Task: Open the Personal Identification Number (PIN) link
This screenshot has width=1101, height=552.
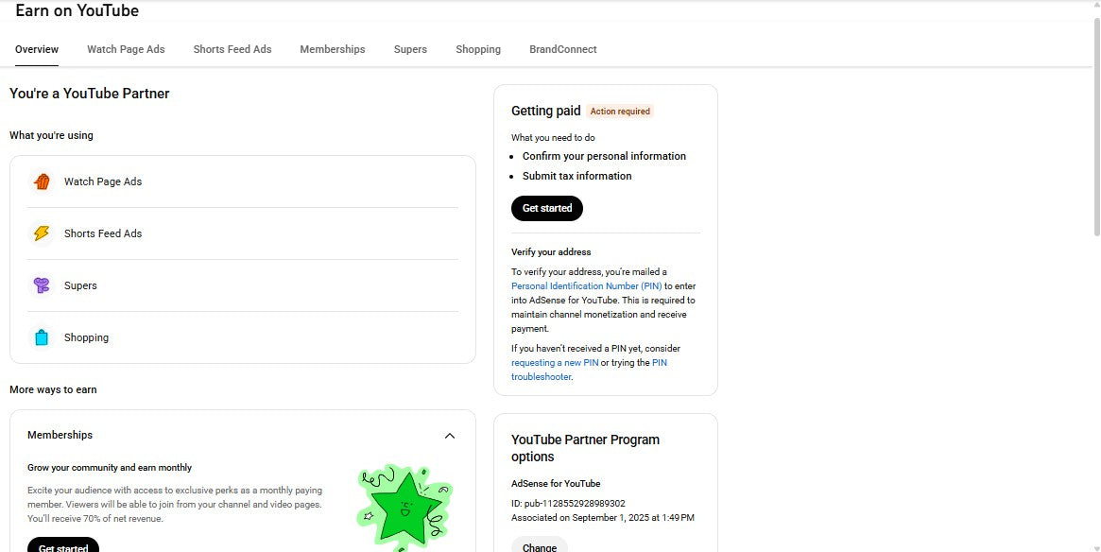Action: (x=586, y=285)
